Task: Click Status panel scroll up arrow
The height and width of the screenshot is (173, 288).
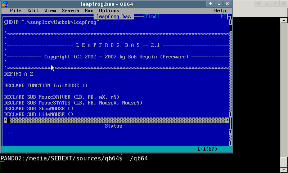Action: (x=230, y=132)
